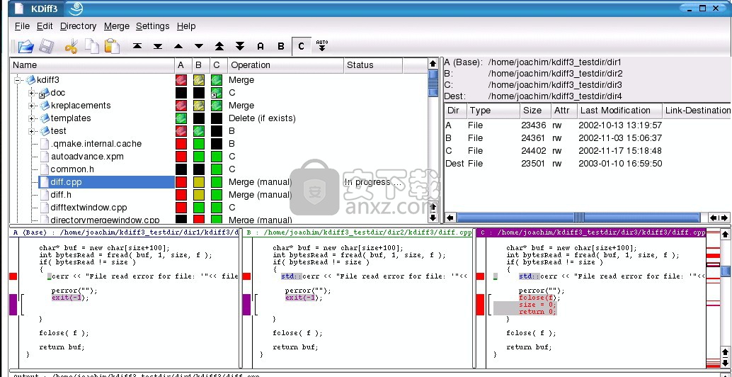Image resolution: width=732 pixels, height=377 pixels.
Task: Click the file info horizontal scrollbar thumb
Action: [x=578, y=218]
